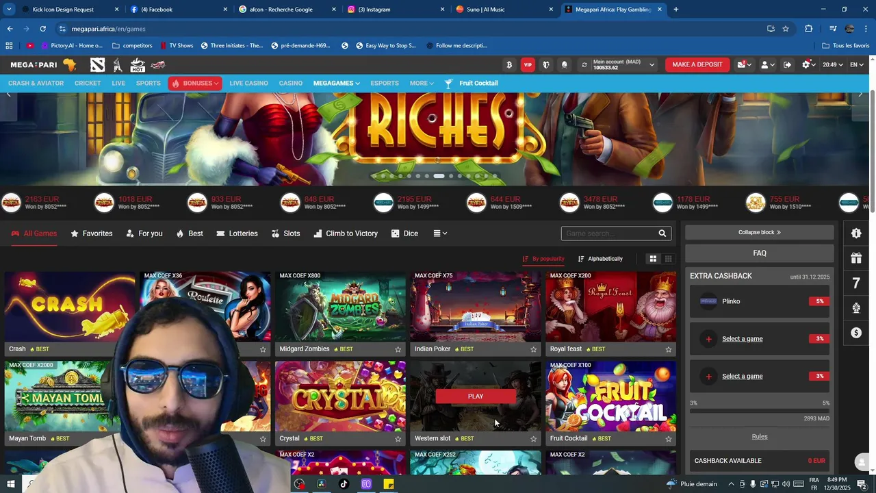Expand the Bonuses dropdown menu
876x493 pixels.
[x=194, y=84]
